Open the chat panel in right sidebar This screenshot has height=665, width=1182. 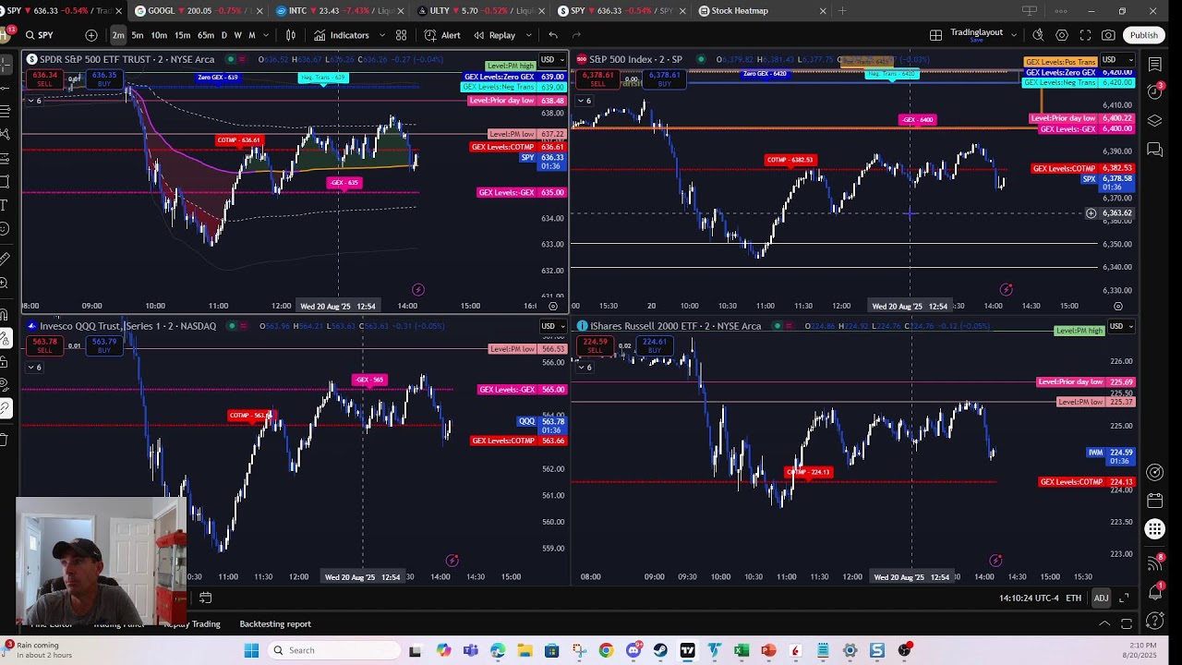click(1154, 150)
